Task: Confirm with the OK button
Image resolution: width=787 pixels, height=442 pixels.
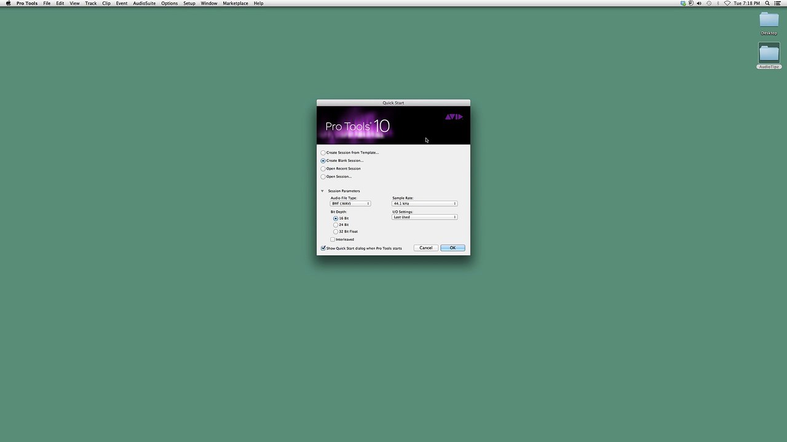Action: click(x=453, y=248)
